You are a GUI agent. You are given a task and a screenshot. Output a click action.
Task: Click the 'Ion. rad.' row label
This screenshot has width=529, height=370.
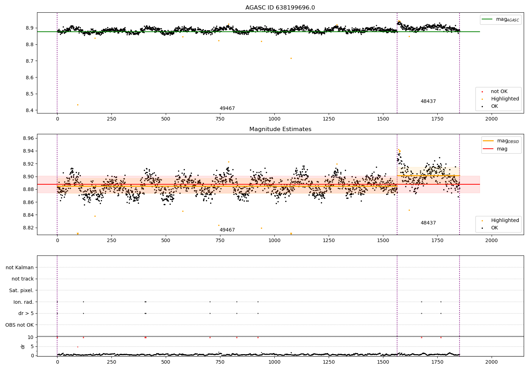tap(24, 302)
